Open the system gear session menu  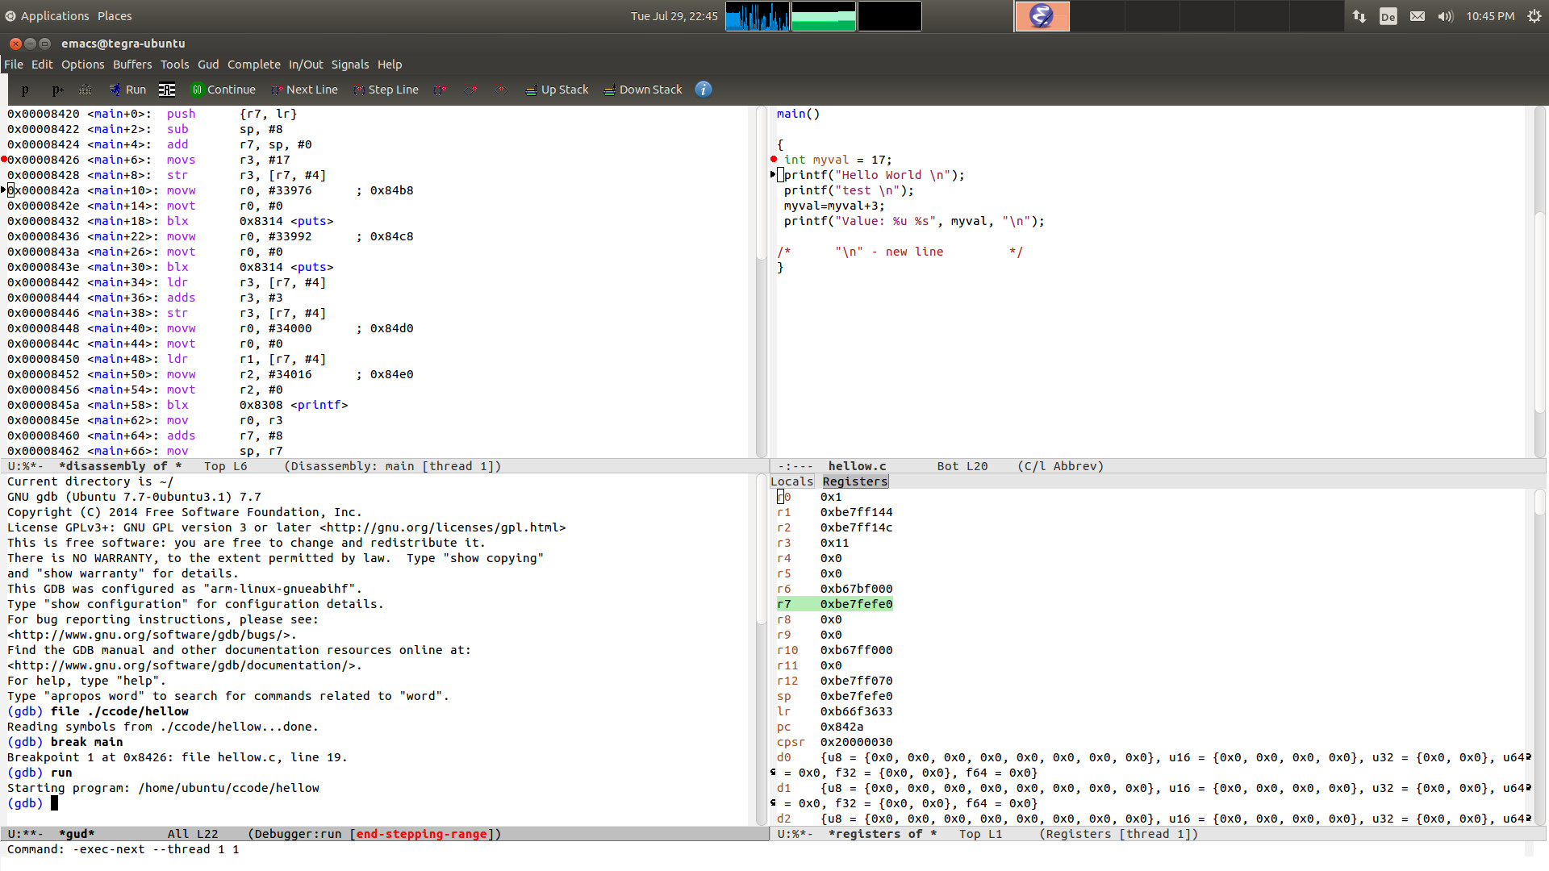pyautogui.click(x=1534, y=16)
